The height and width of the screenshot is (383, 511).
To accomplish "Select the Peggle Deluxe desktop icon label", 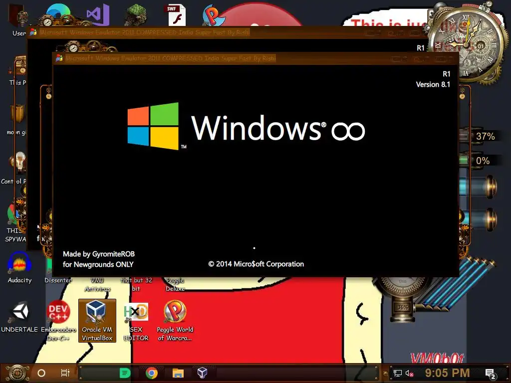I will 175,284.
